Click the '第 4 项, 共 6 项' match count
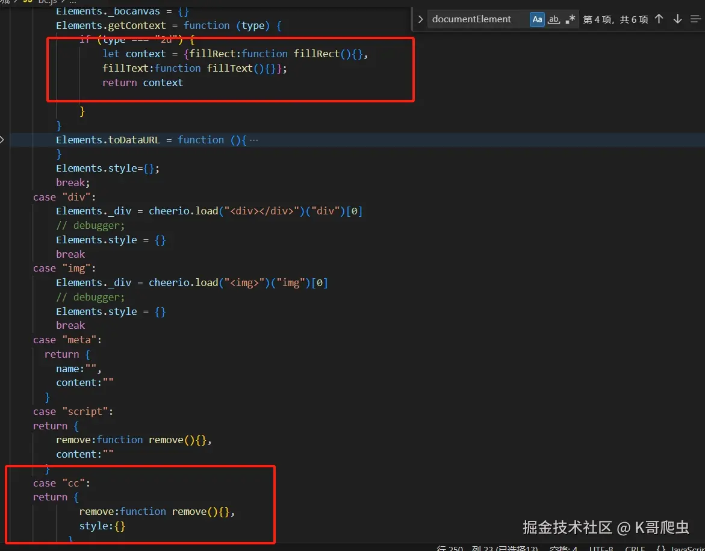 tap(615, 19)
